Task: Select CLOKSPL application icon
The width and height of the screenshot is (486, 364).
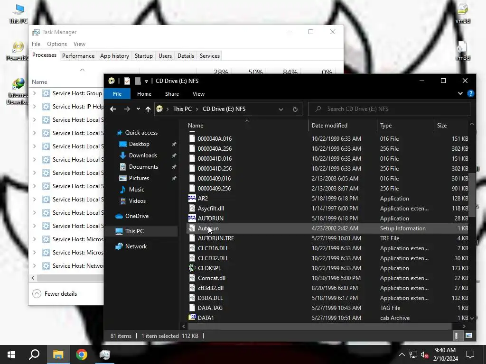Action: click(192, 268)
